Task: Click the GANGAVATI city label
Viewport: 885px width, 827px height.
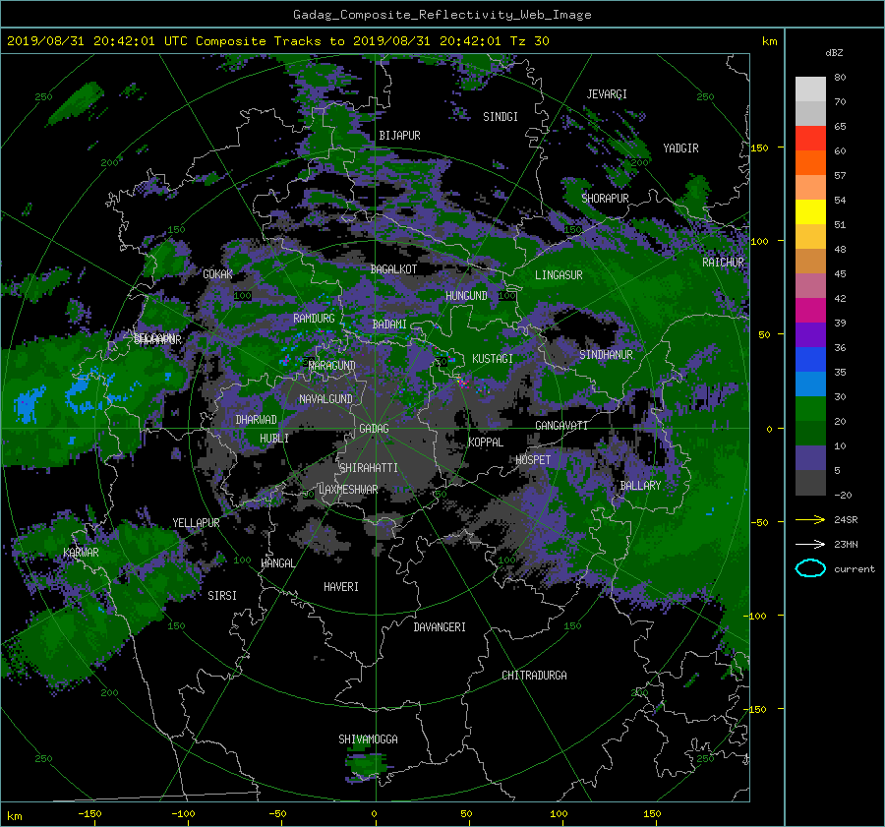Action: pyautogui.click(x=561, y=426)
